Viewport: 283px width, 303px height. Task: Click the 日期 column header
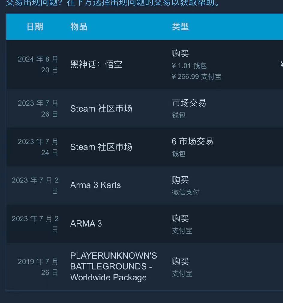point(35,26)
